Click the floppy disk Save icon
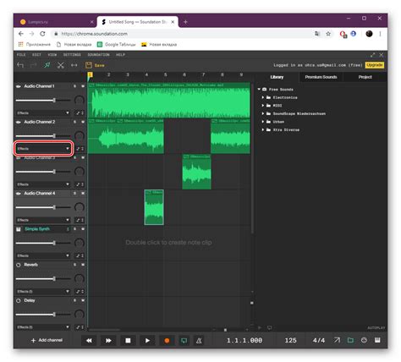Viewport: 401px width, 362px height. click(89, 65)
